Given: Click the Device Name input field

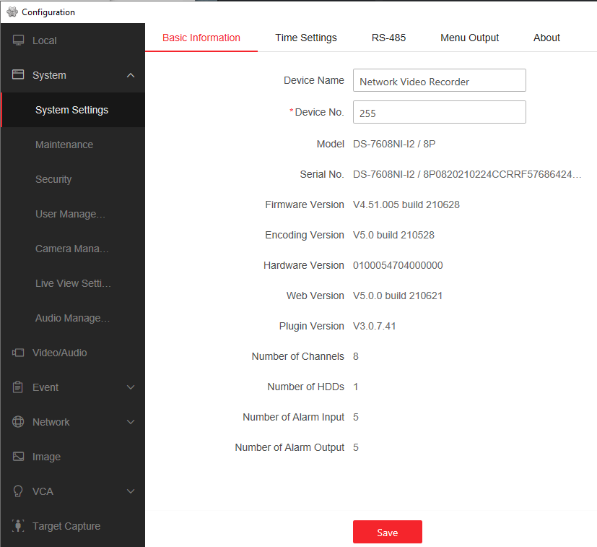Looking at the screenshot, I should point(439,81).
